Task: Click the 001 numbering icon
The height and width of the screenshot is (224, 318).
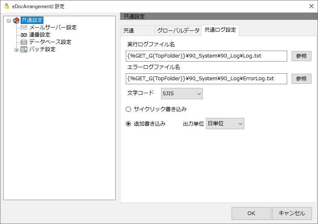Action: coord(24,35)
